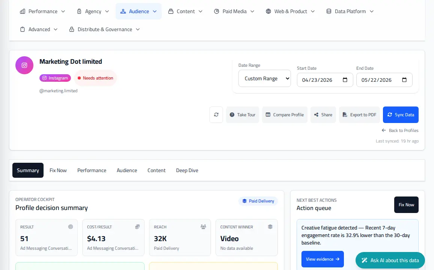
Task: Click the Paid Delivery badge
Action: 258,201
